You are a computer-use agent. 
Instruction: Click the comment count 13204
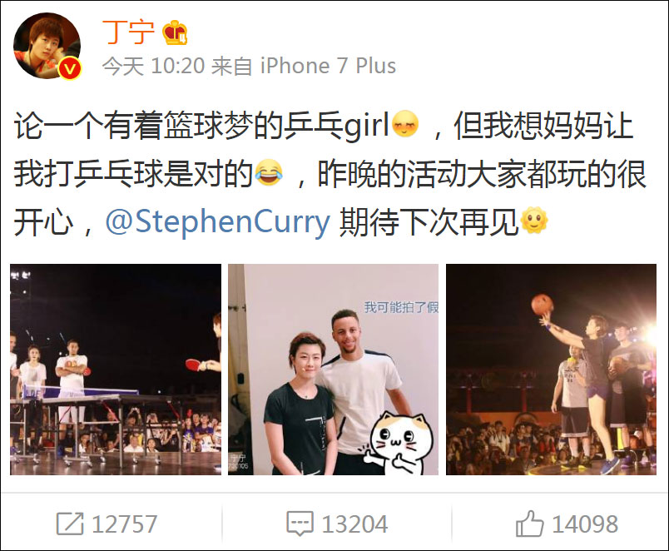(355, 524)
